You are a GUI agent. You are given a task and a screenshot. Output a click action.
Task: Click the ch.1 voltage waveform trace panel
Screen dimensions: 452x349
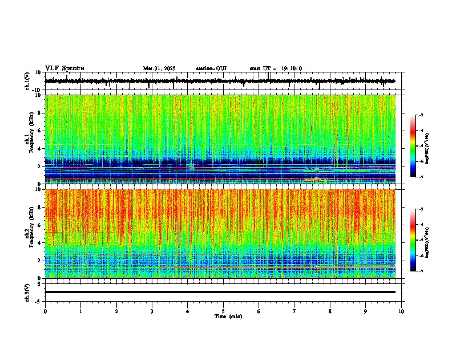click(x=223, y=81)
